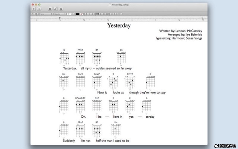Viewport: 238px width, 149px height.
Task: Expand chevron beneath the D7/F# chord
Action: pos(130,90)
